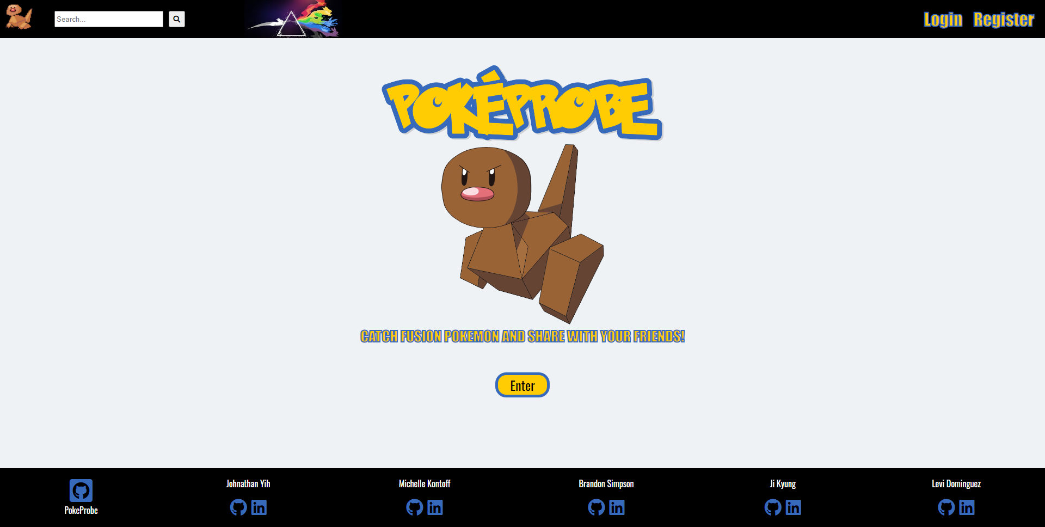This screenshot has width=1045, height=527.
Task: Open Michelle Kontoff's GitHub icon
Action: [415, 507]
